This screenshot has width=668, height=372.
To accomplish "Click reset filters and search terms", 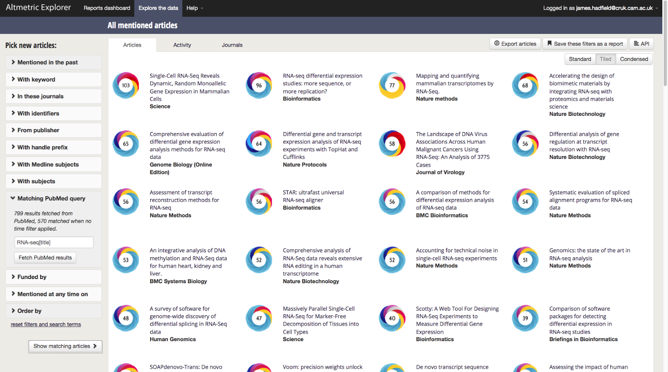I will [46, 324].
